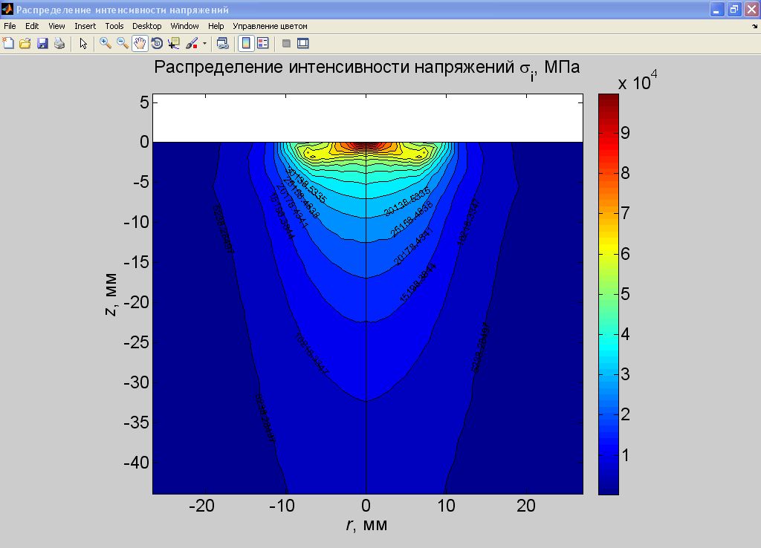Toggle the Edit Plot arrow tool
Screen dimensions: 761x548
[x=83, y=44]
